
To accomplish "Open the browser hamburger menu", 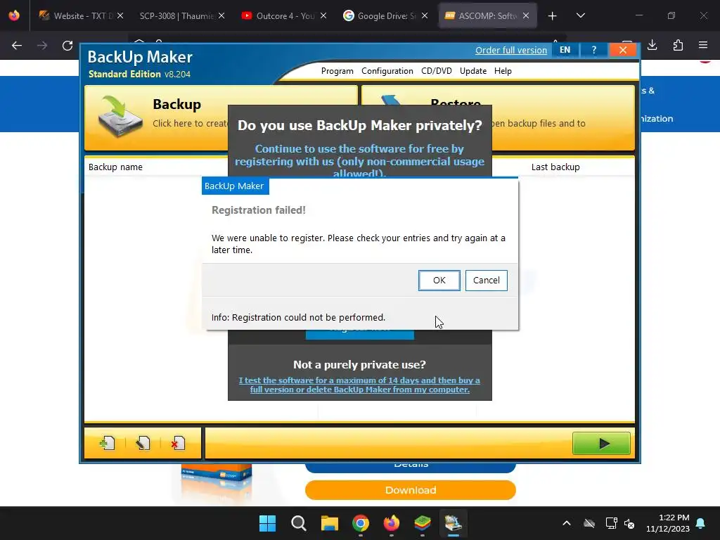I will [703, 45].
